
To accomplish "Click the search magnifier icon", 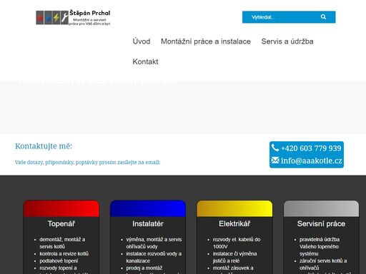I will point(323,17).
